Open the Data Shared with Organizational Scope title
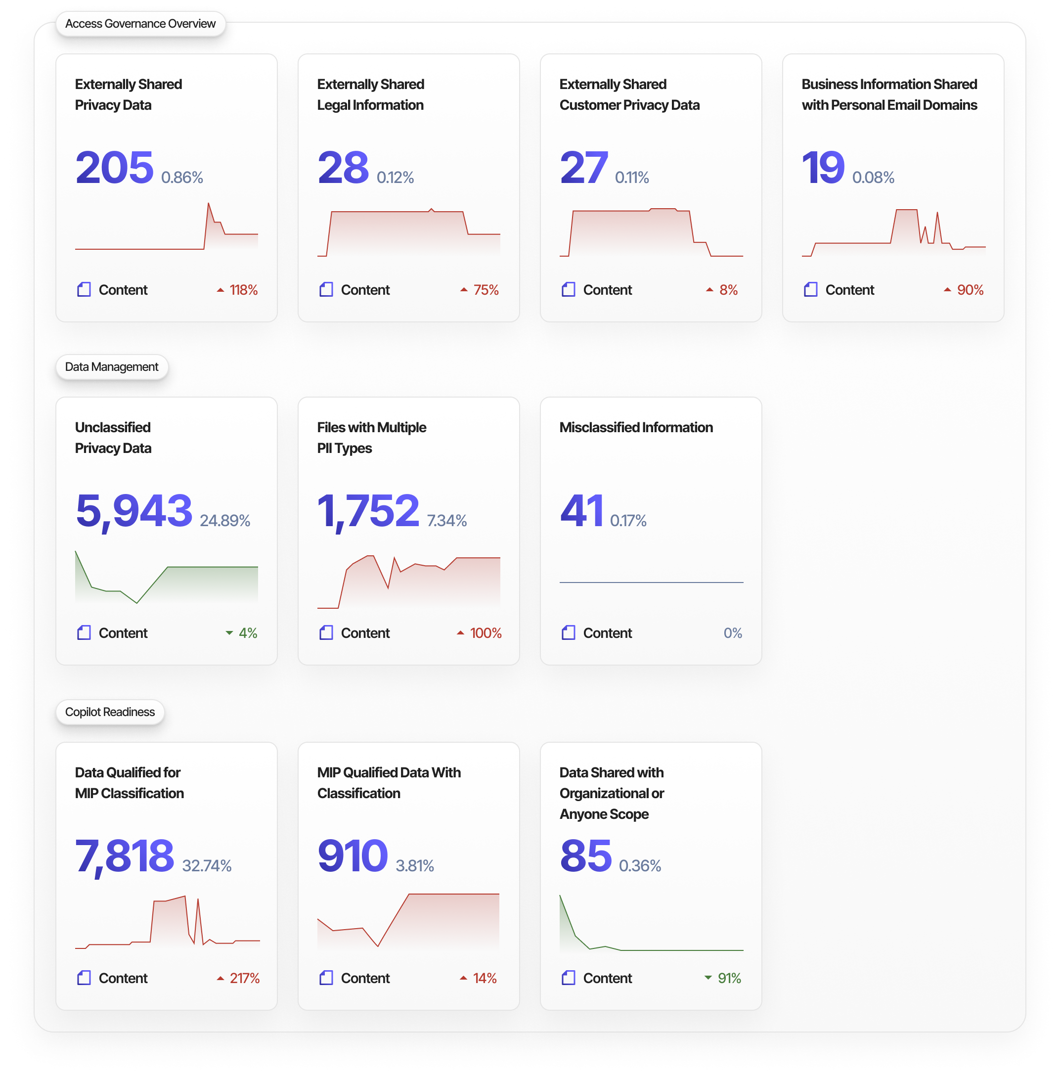 [612, 793]
